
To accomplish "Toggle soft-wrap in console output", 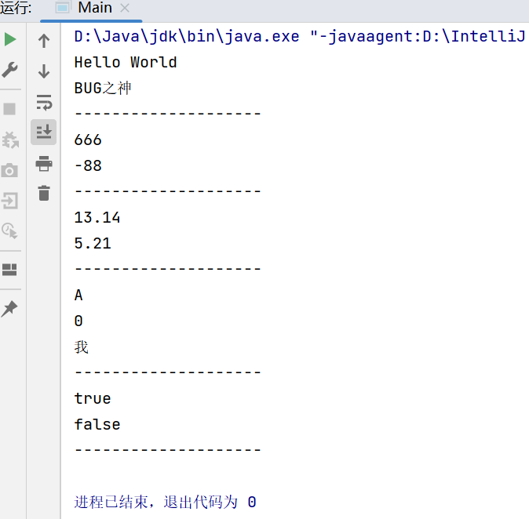I will tap(44, 102).
